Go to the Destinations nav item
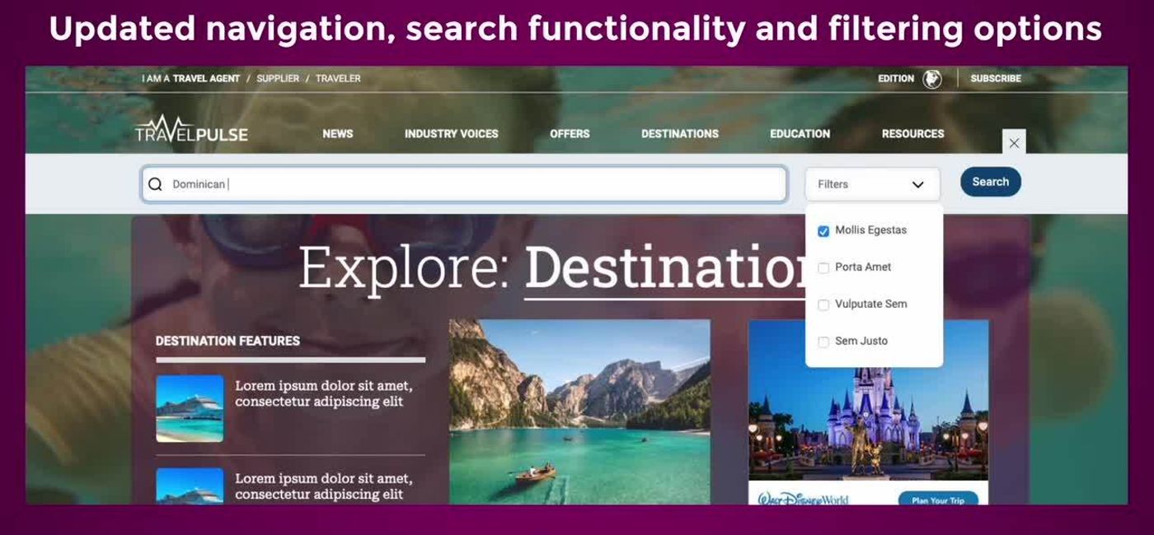Viewport: 1154px width, 535px height. click(680, 133)
